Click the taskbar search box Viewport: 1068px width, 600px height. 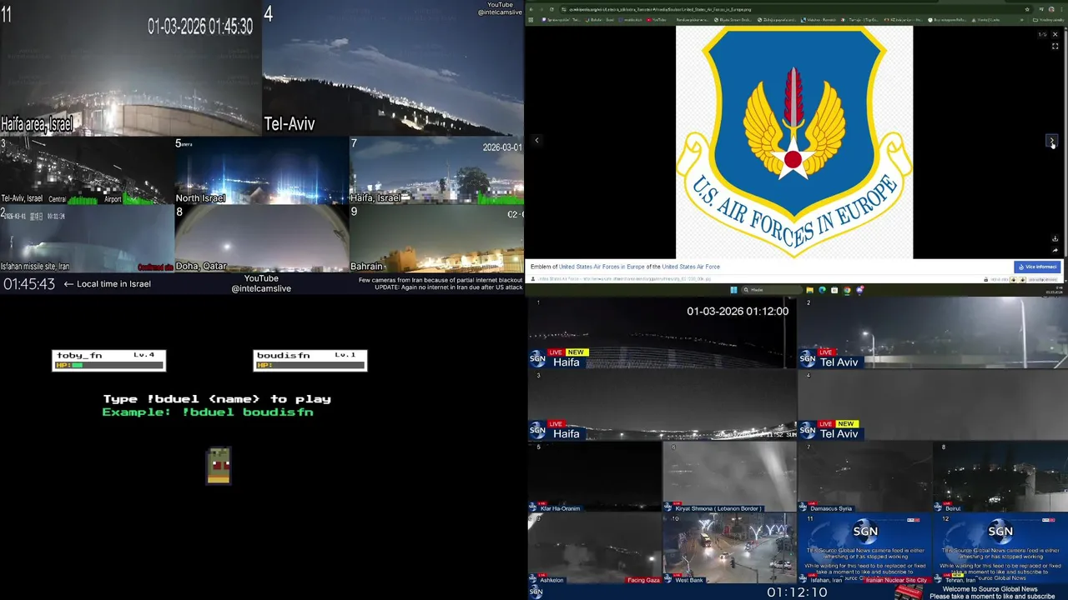(772, 290)
